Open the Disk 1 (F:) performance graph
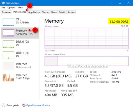This screenshot has height=110, width=133. (8, 55)
